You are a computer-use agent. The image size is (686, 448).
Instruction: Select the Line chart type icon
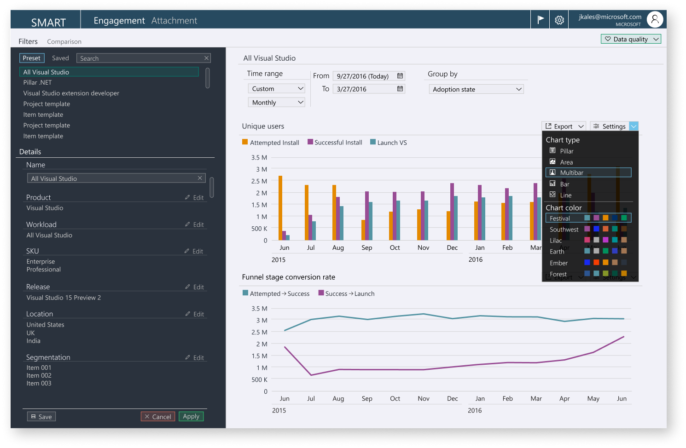(x=552, y=195)
